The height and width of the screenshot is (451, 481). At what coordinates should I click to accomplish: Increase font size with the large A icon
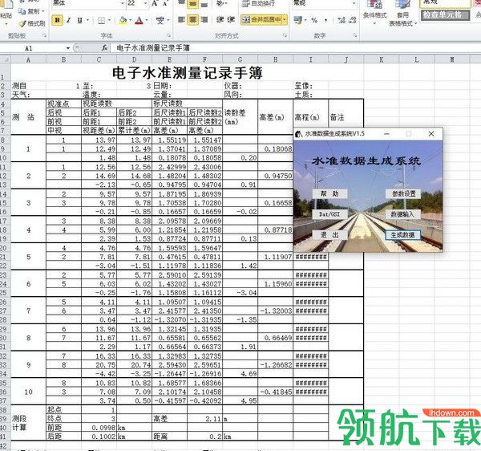[154, 3]
